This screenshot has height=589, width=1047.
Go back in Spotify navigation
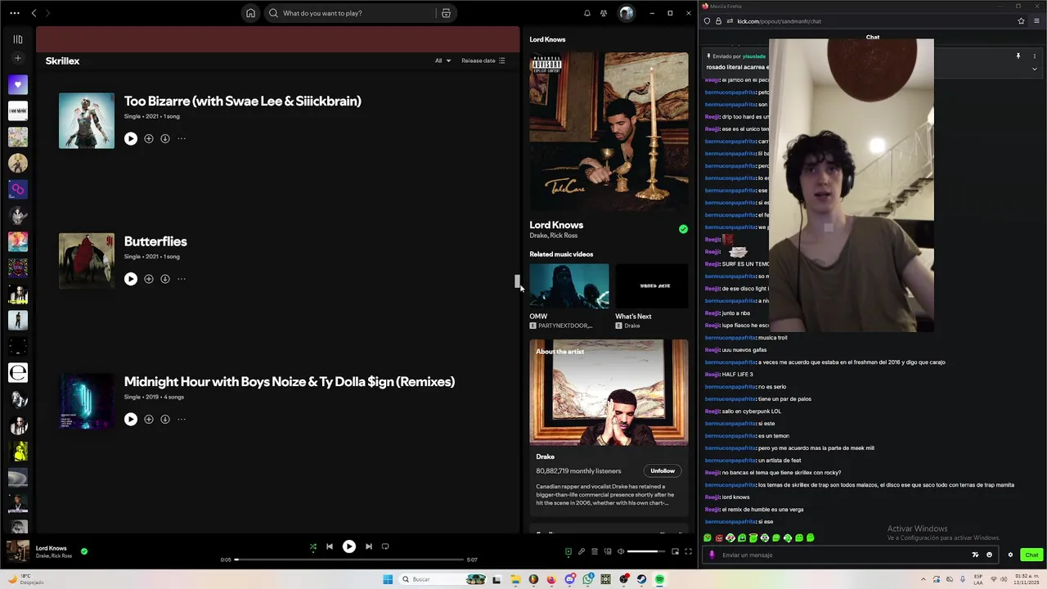coord(34,13)
